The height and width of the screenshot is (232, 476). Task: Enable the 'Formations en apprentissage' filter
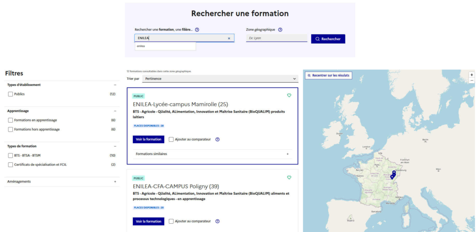tap(10, 120)
